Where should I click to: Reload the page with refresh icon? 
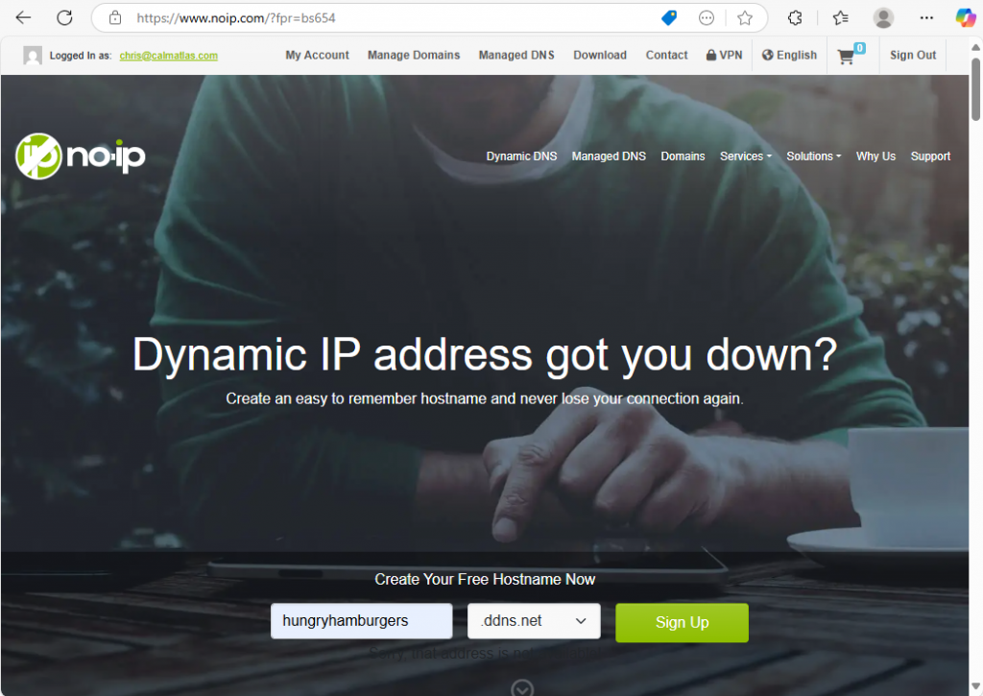pos(64,17)
